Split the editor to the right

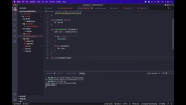(x=169, y=8)
